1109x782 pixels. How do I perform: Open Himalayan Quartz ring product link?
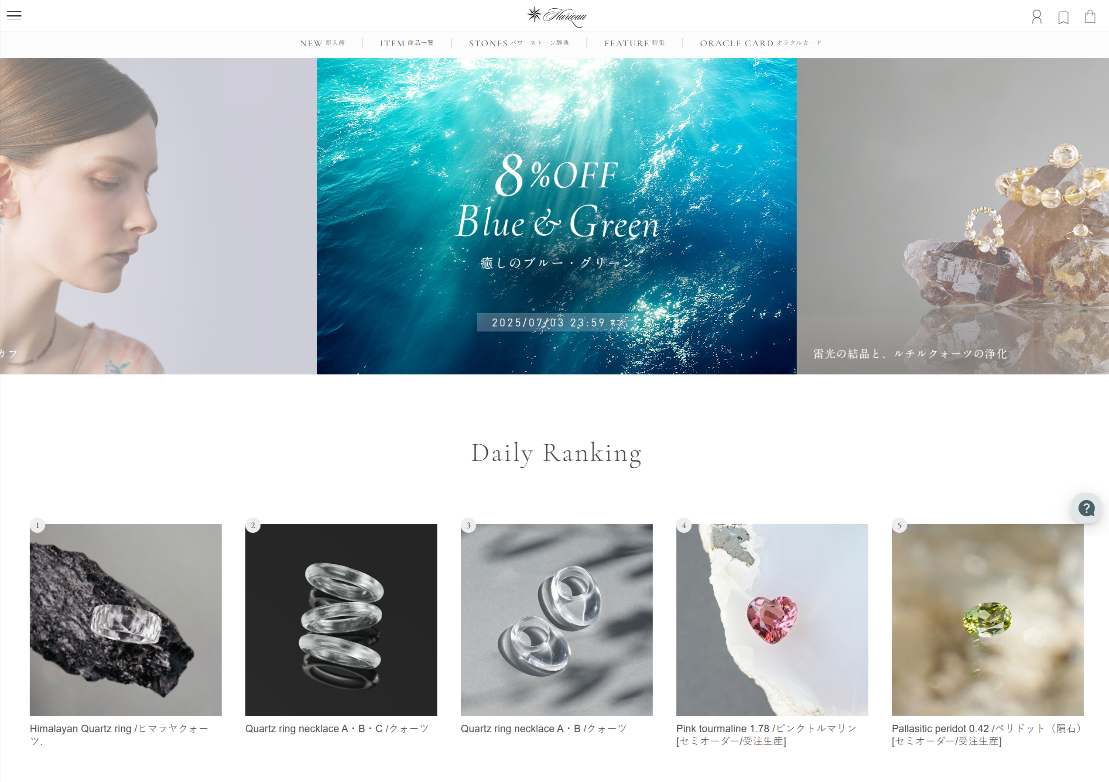pyautogui.click(x=119, y=735)
